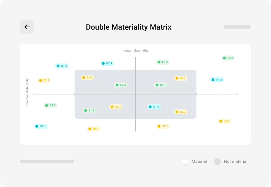The image size is (271, 187).
Task: Select the S3.1 data point
Action: click(x=93, y=129)
